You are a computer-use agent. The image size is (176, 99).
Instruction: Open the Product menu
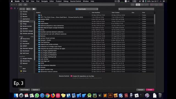(59, 1)
